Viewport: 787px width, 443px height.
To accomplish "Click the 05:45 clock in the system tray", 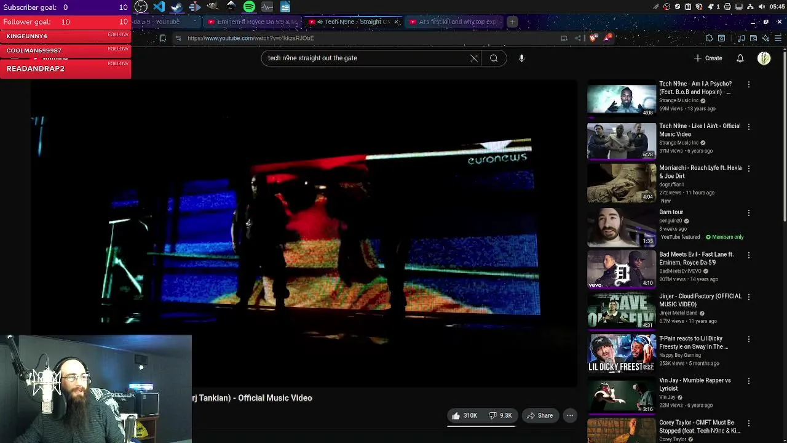I will pyautogui.click(x=777, y=7).
